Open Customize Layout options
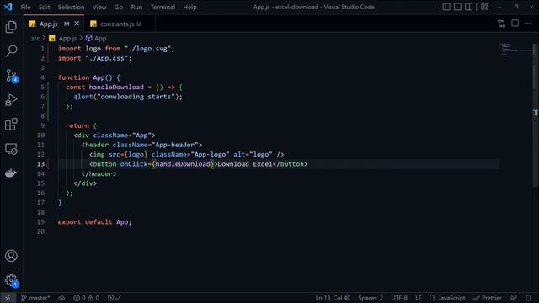The width and height of the screenshot is (539, 303). [x=484, y=7]
